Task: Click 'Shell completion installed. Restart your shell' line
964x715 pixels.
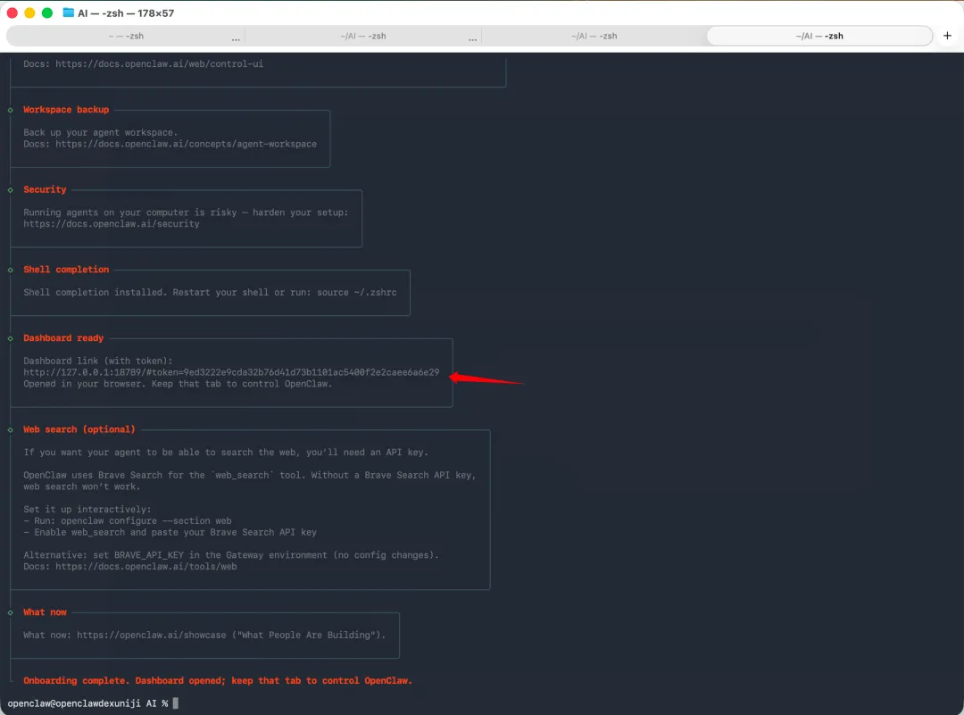Action: click(210, 292)
